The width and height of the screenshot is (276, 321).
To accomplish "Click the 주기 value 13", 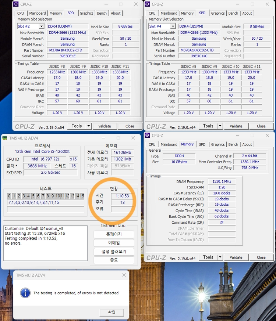I will [123, 202].
